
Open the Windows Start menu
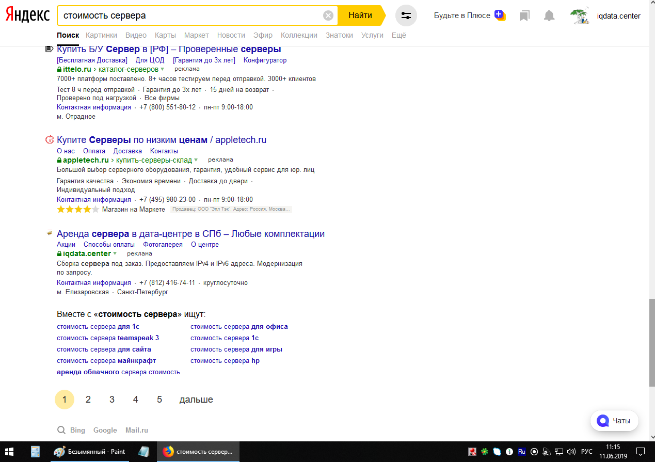coord(10,452)
